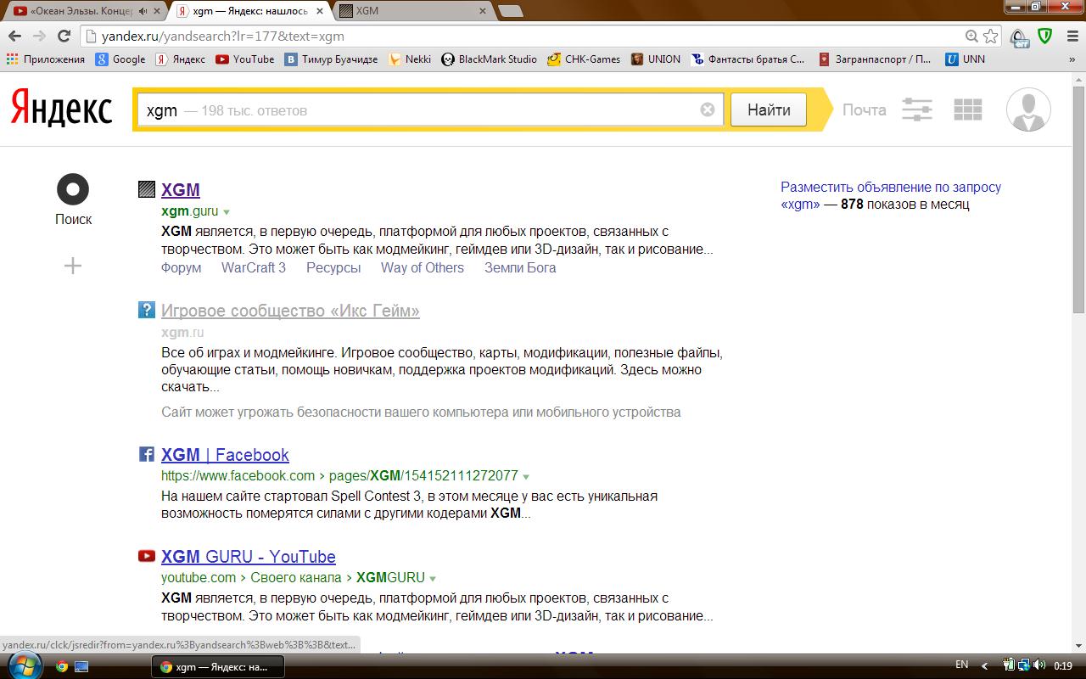Expand the dropdown arrow next to xgm.guru
The height and width of the screenshot is (679, 1086).
(x=227, y=211)
